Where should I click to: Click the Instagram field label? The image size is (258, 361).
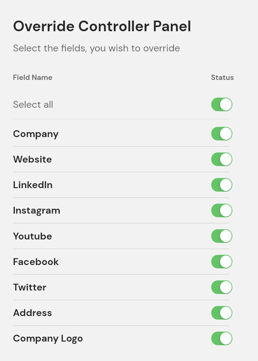(37, 211)
